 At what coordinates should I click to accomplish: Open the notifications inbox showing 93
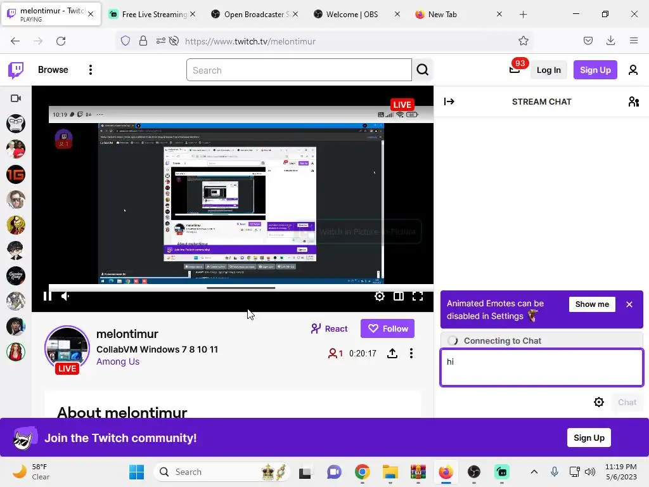515,70
